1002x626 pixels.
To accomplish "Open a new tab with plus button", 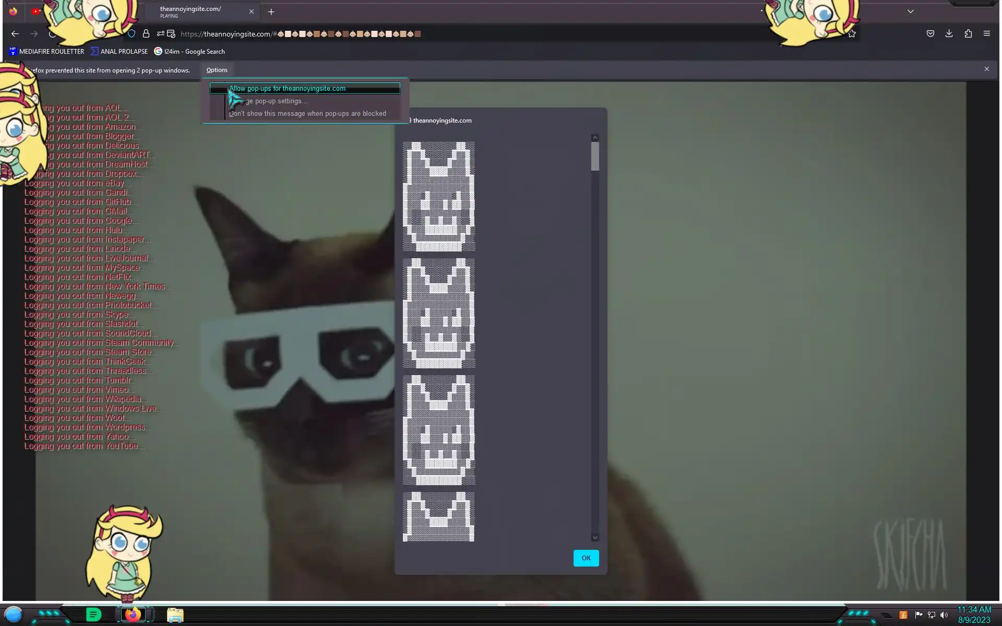I will coord(271,11).
